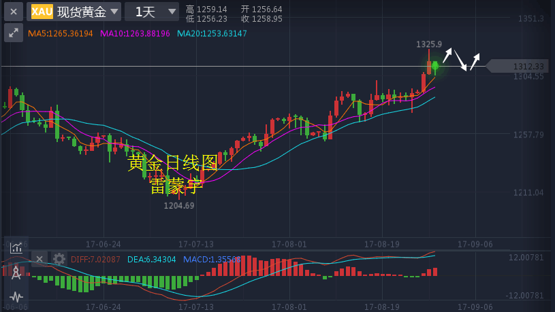Click the MA10 indicator label
The height and width of the screenshot is (312, 555).
pyautogui.click(x=135, y=33)
